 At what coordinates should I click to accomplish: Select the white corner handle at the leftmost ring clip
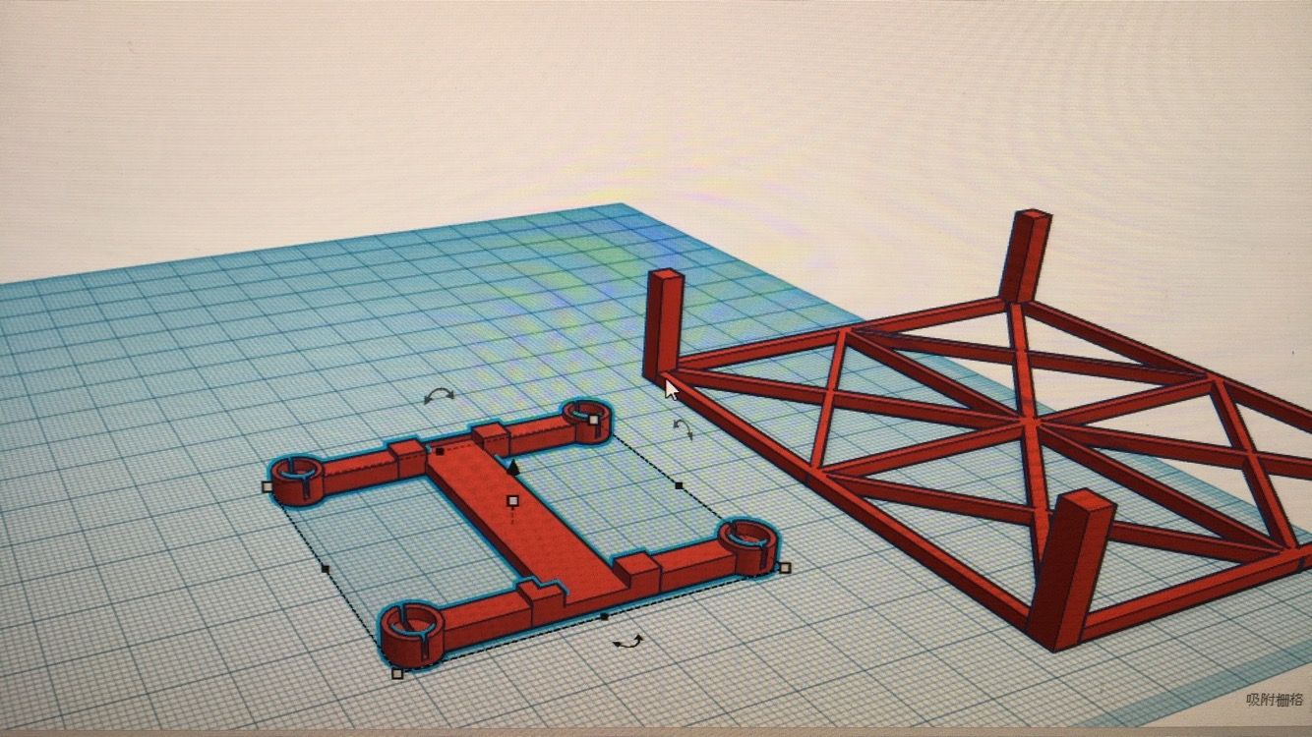point(268,485)
